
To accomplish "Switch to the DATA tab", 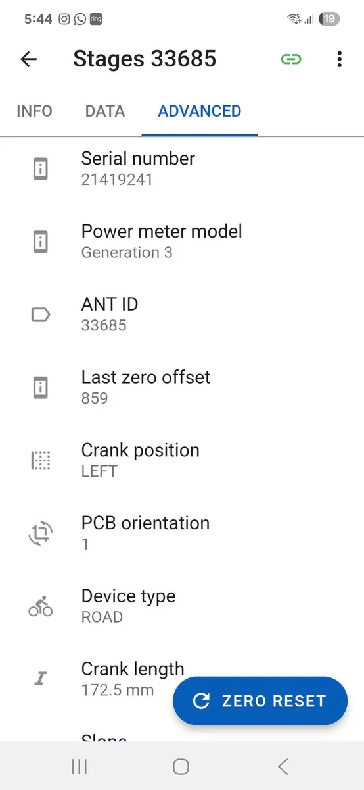I will click(105, 111).
